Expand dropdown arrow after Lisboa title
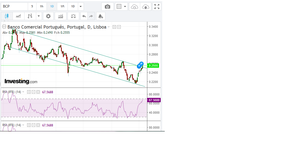This screenshot has width=284, height=143. 109,27
